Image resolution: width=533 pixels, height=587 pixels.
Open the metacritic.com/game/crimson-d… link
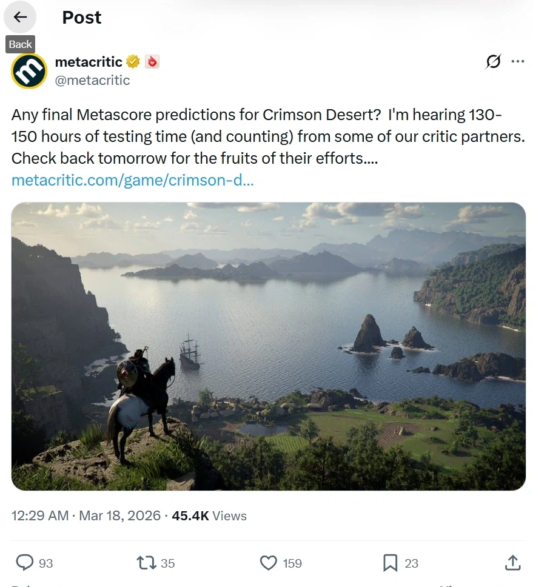[132, 180]
